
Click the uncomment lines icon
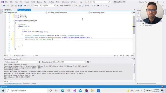pyautogui.click(x=94, y=6)
